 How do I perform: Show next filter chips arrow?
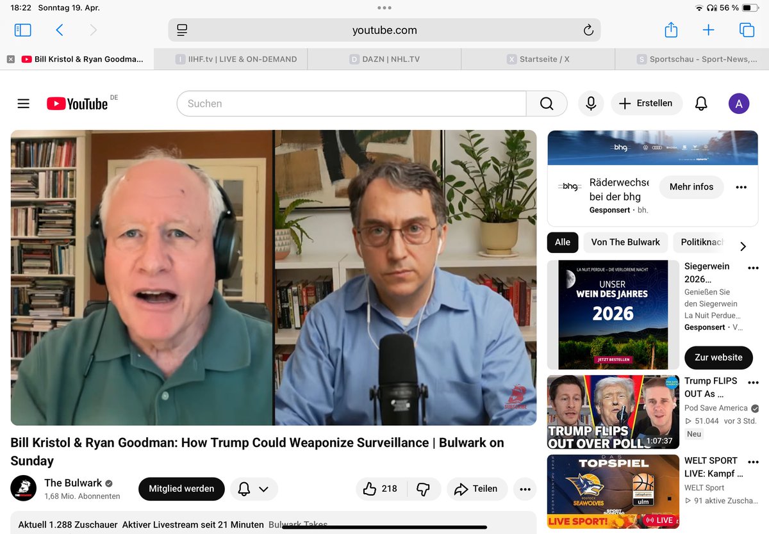pos(743,246)
